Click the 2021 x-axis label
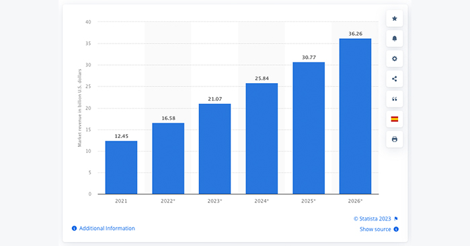Viewport: 470px width, 246px height. pos(121,201)
